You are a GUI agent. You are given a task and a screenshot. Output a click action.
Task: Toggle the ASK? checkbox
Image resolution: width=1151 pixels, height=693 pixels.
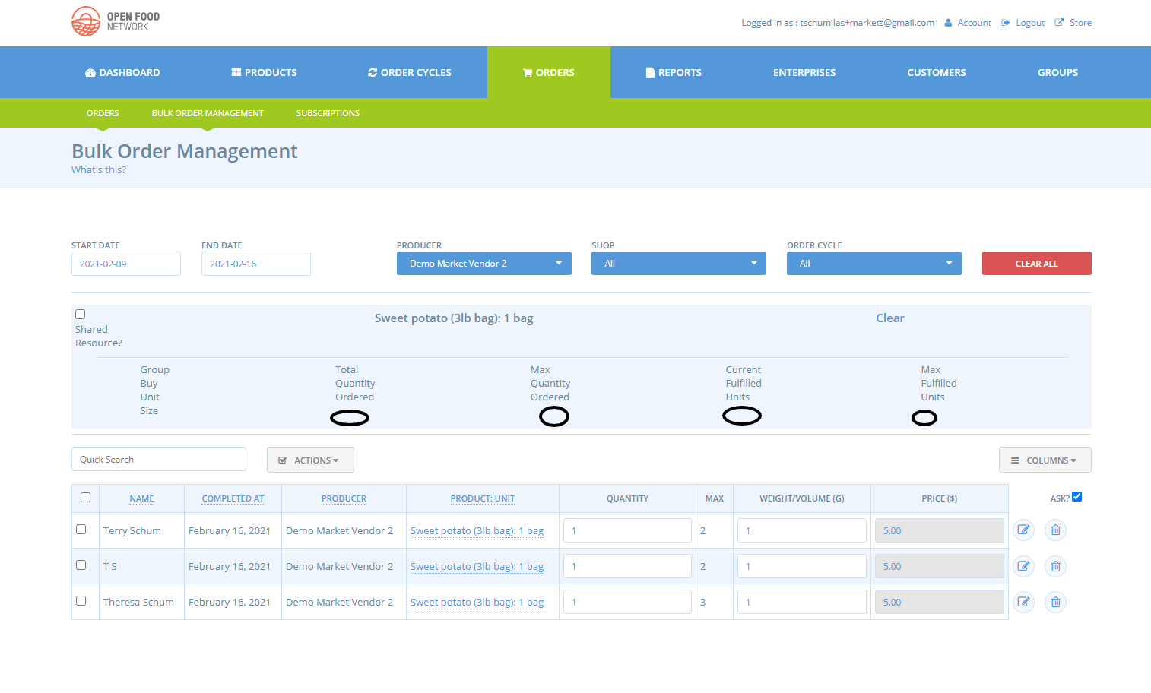coord(1076,496)
